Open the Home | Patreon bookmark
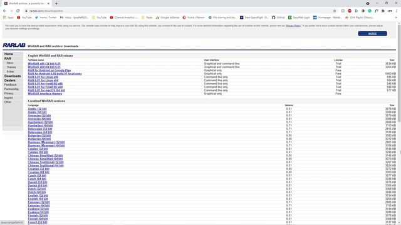Viewport: 401px width, 225px height. click(x=194, y=17)
